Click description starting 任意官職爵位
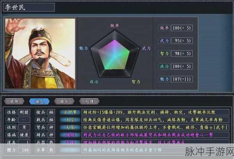Screen dimensions: 234x159 coord(155,127)
